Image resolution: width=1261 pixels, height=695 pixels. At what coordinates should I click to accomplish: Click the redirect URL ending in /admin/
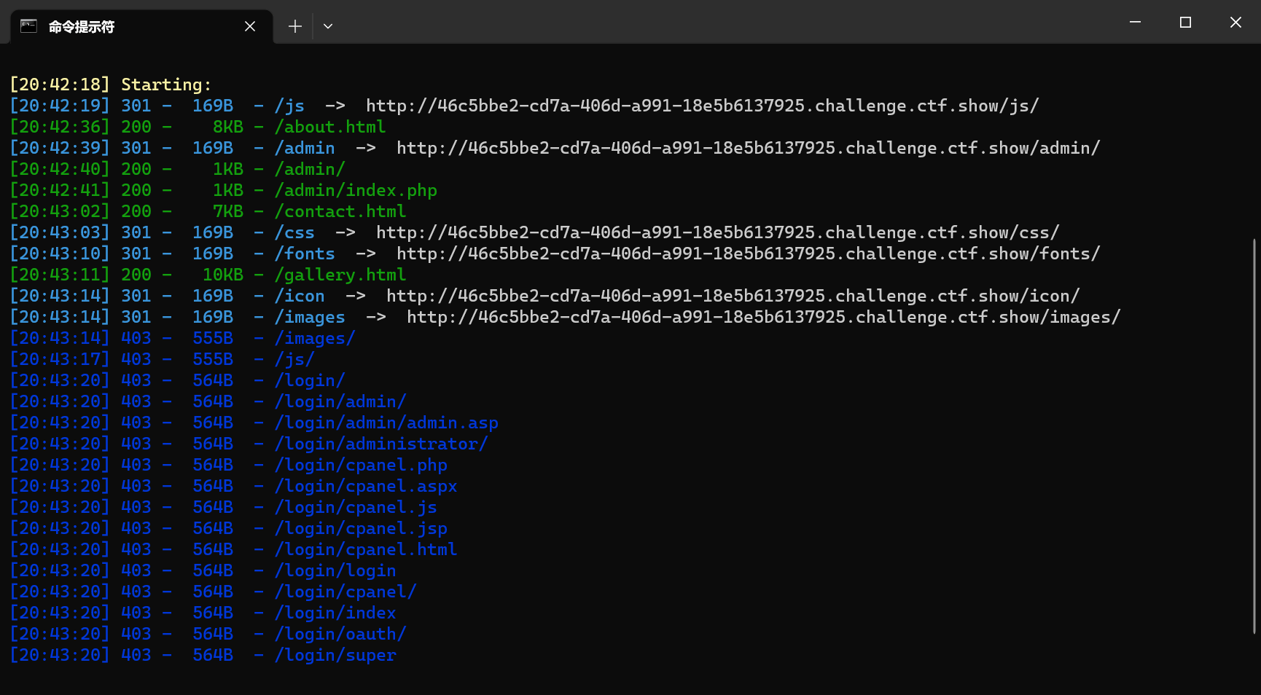(x=748, y=148)
